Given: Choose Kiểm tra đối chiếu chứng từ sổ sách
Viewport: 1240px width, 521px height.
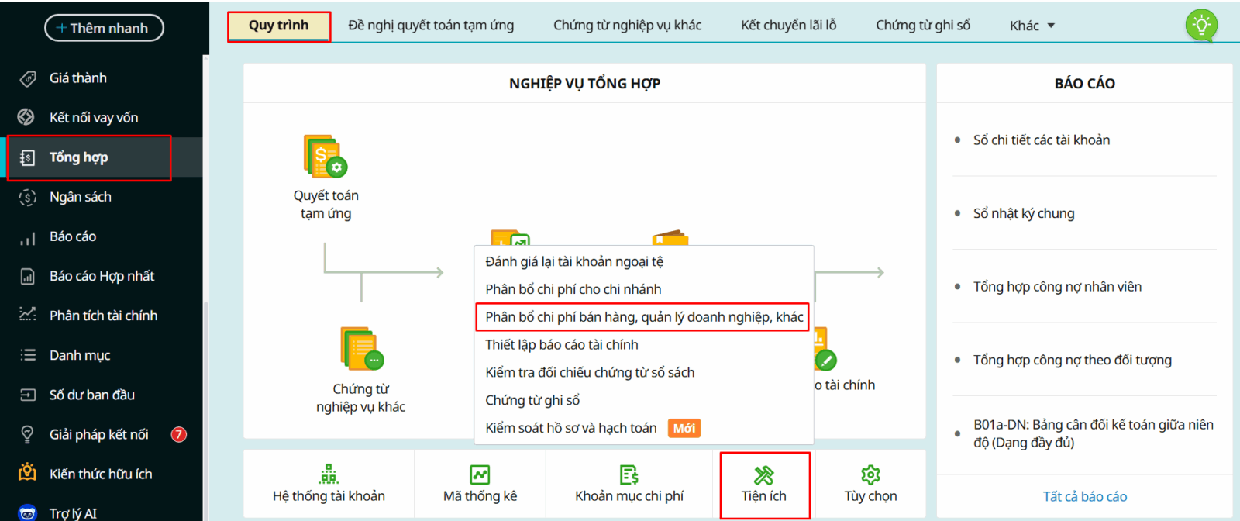Looking at the screenshot, I should tap(644, 373).
